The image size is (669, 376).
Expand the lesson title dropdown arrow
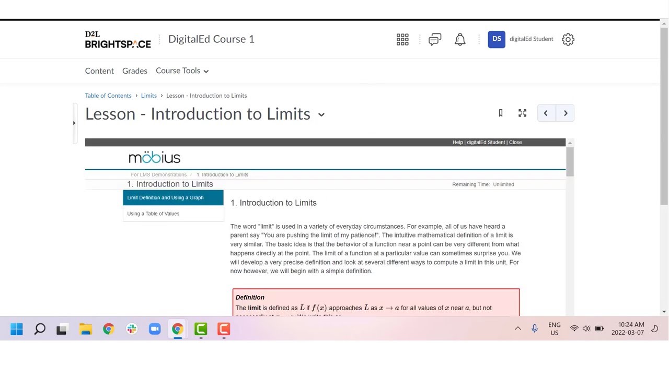point(321,115)
